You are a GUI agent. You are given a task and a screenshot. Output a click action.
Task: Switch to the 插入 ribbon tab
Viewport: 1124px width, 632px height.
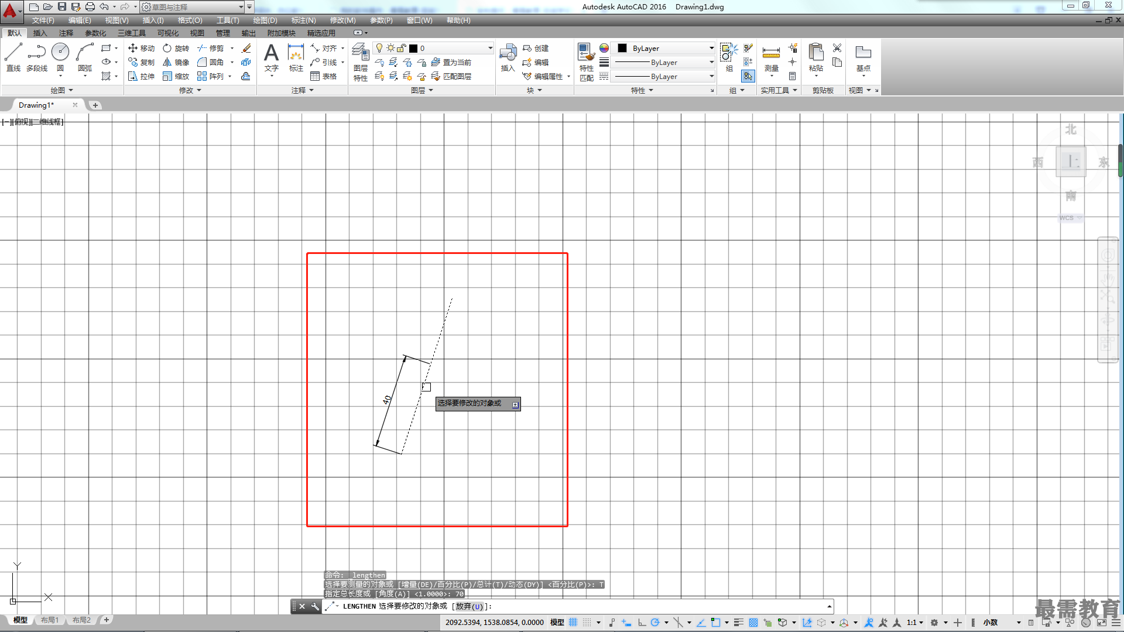[40, 33]
